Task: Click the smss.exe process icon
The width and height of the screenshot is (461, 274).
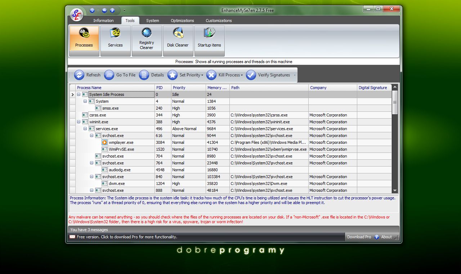Action: point(98,108)
